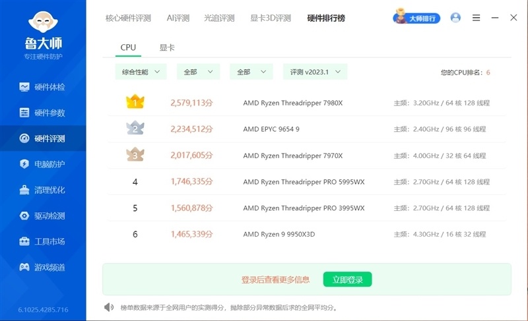This screenshot has height=321, width=528.
Task: Click the speaker announcement icon
Action: coord(109,307)
